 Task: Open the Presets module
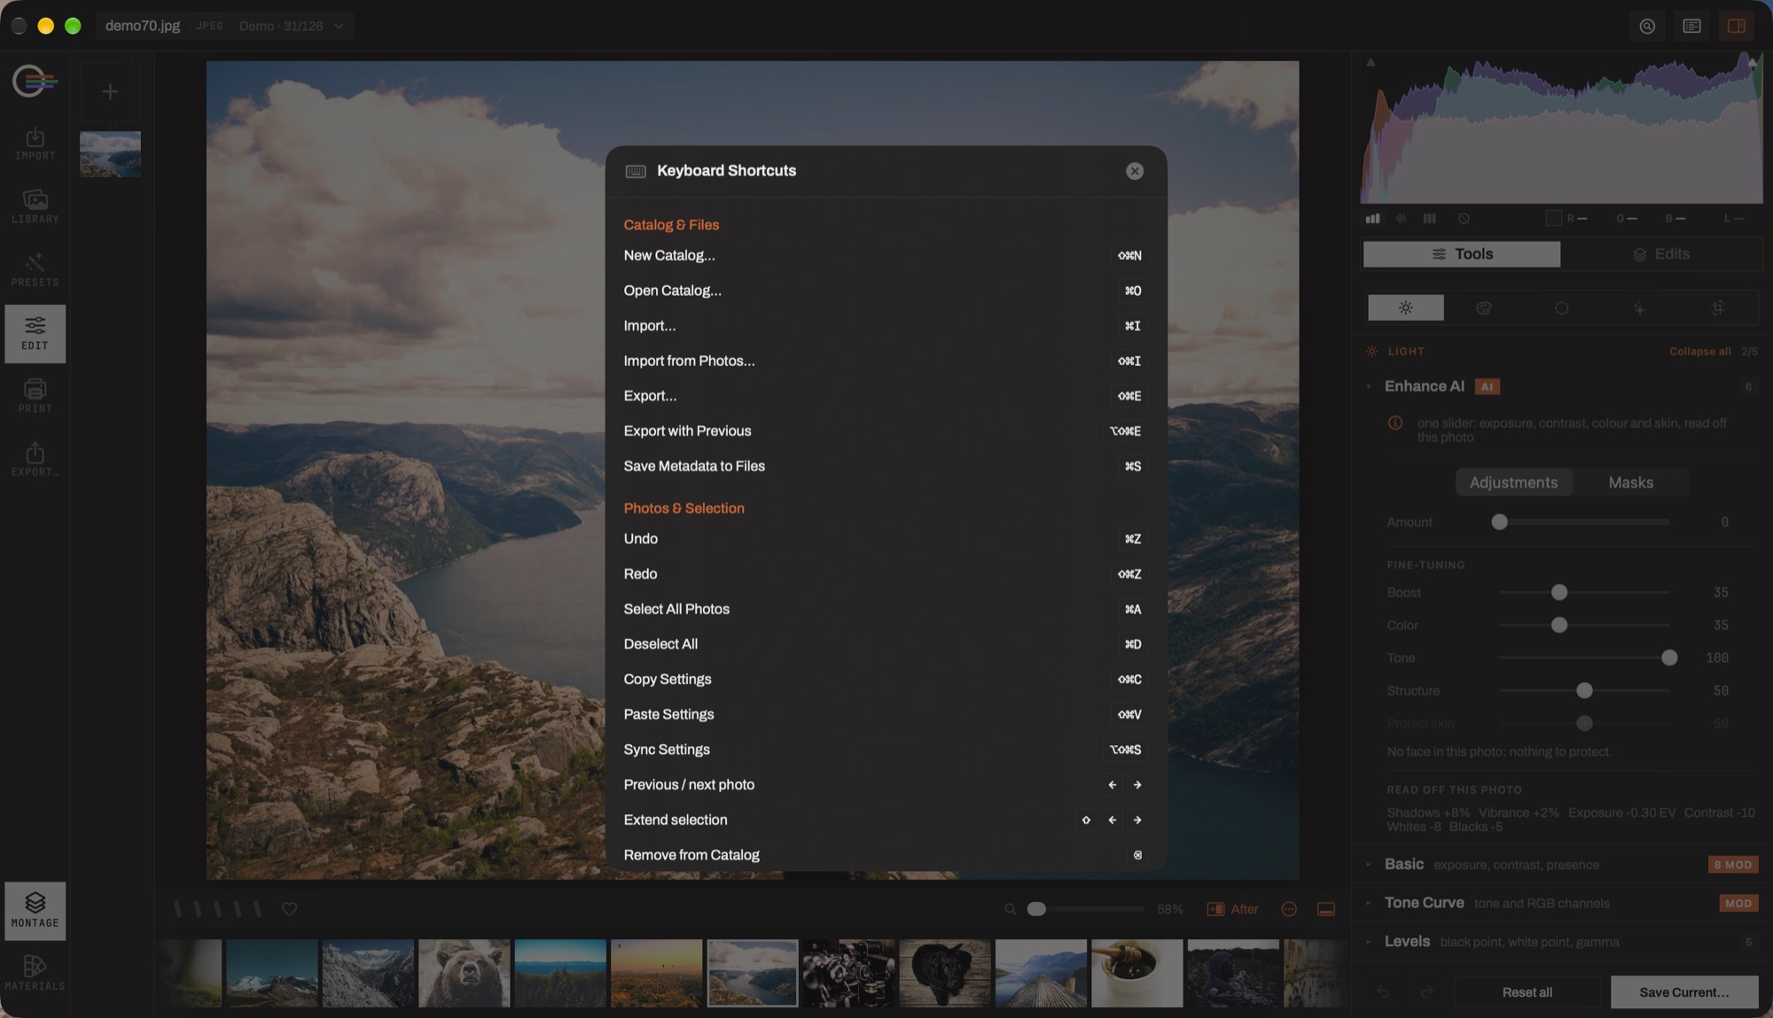35,270
